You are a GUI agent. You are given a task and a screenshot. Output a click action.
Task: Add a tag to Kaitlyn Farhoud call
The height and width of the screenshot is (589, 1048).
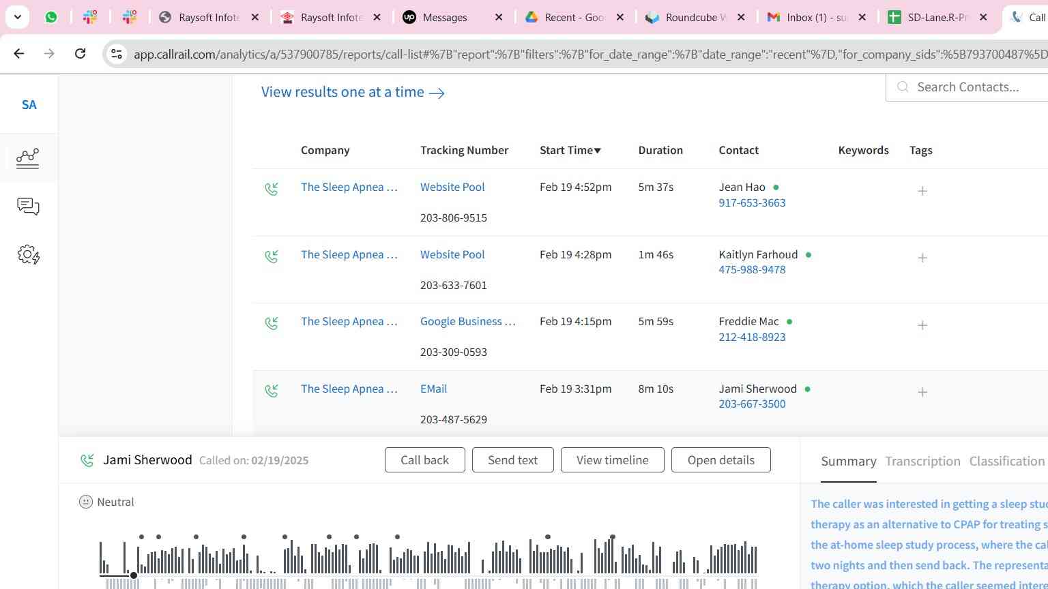[922, 258]
